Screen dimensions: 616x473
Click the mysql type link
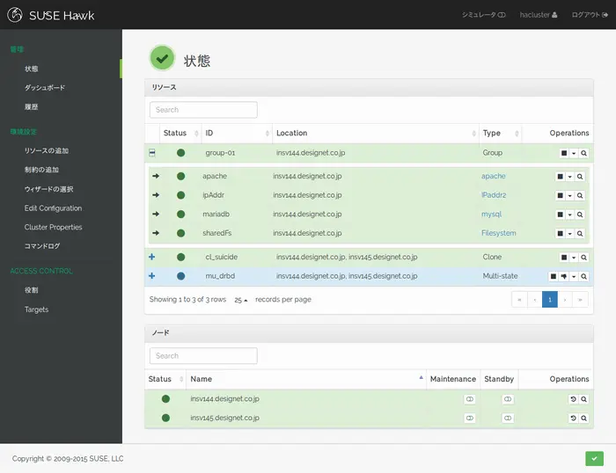pos(491,215)
